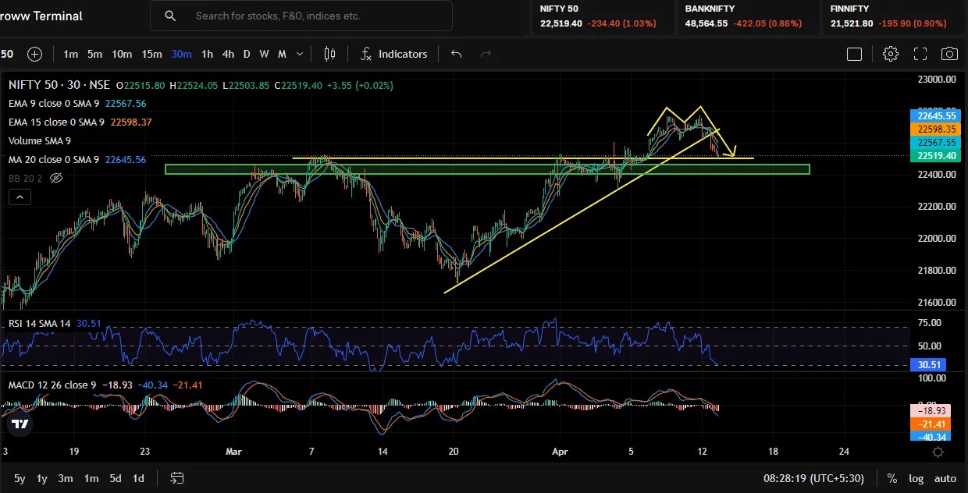Viewport: 968px width, 493px height.
Task: Click the -40.34 MACD axis label
Action: click(x=930, y=437)
